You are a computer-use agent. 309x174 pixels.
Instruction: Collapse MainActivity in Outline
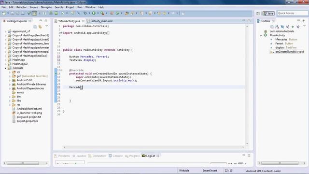pos(261,35)
